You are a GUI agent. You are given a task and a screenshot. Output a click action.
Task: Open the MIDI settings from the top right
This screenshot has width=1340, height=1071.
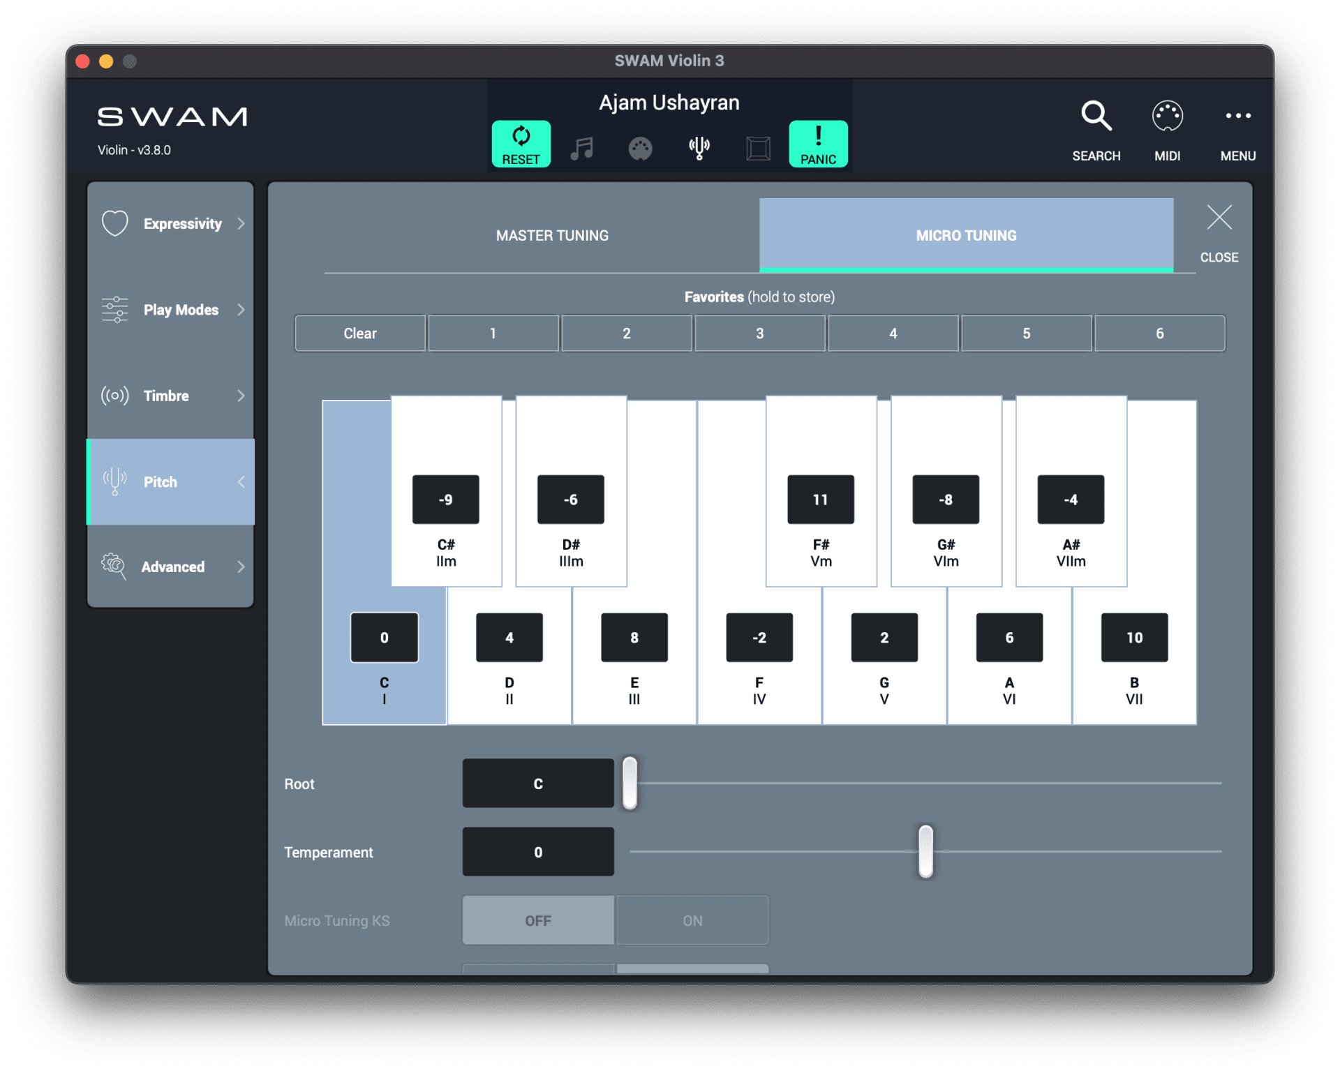coord(1168,129)
